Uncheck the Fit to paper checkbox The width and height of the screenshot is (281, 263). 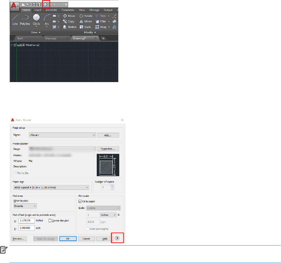[x=80, y=202]
